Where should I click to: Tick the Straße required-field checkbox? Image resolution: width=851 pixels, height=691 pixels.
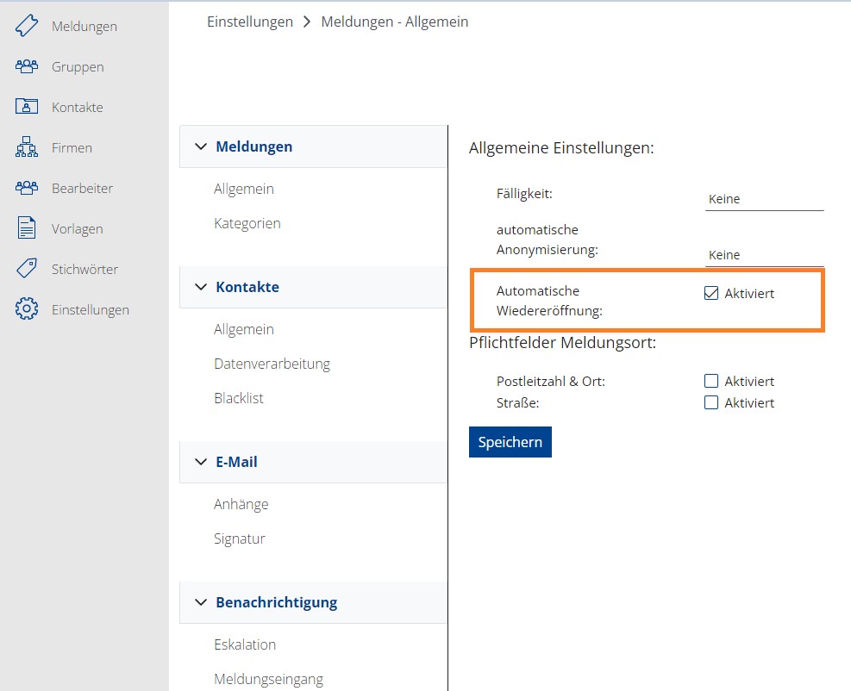pos(711,403)
